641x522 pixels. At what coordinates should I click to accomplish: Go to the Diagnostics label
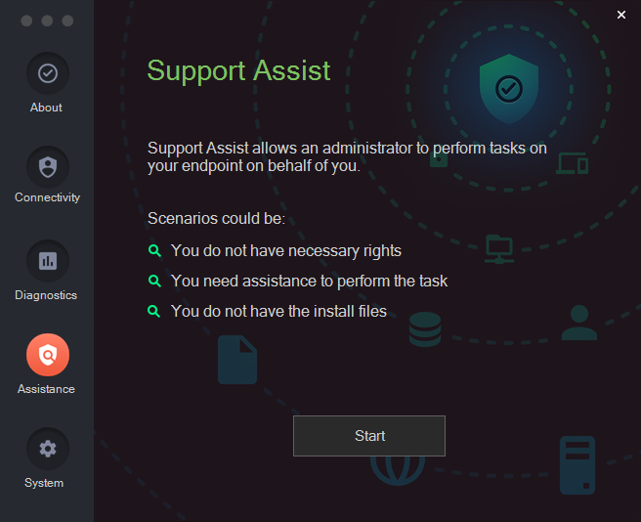(x=46, y=295)
